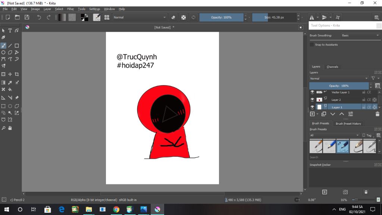Redo the last action
Screen dimensions: 382x215
[x=48, y=17]
